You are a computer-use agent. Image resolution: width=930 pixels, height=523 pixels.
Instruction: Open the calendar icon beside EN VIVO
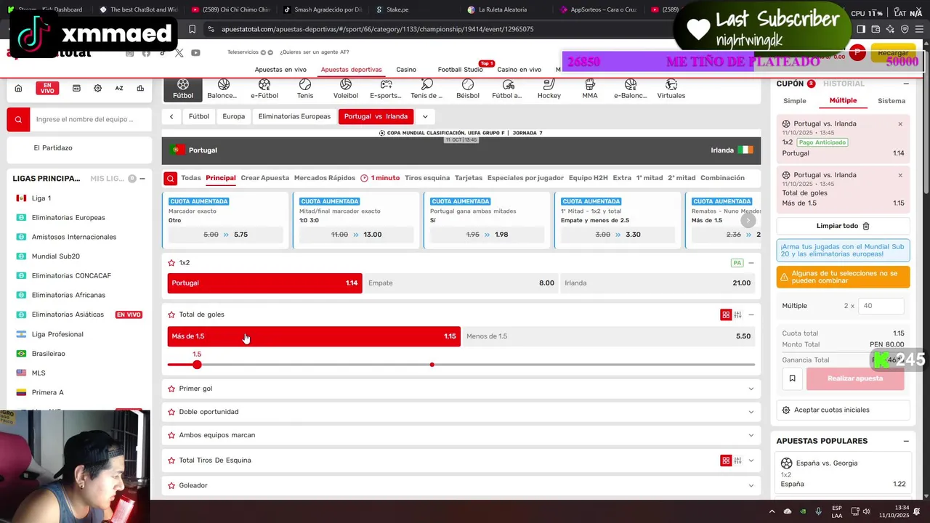(x=76, y=89)
